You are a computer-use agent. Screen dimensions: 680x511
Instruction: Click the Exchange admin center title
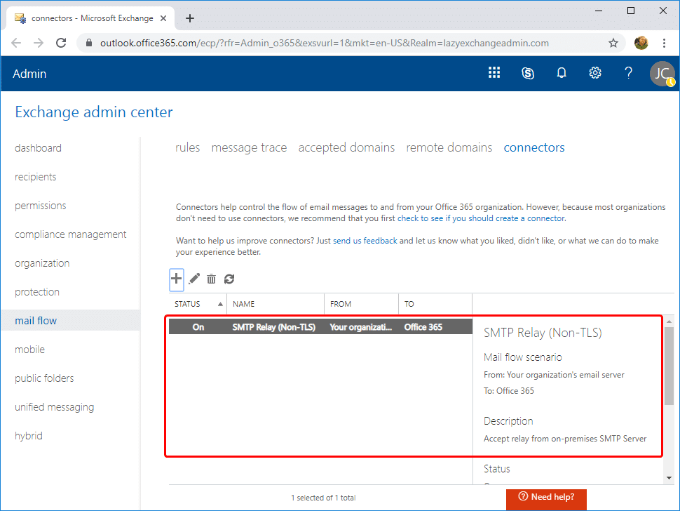[x=94, y=112]
